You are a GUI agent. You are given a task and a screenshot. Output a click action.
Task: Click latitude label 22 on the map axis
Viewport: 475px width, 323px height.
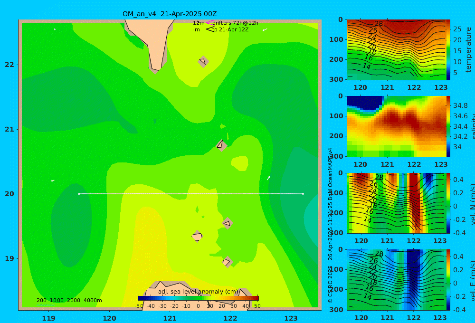(x=9, y=65)
